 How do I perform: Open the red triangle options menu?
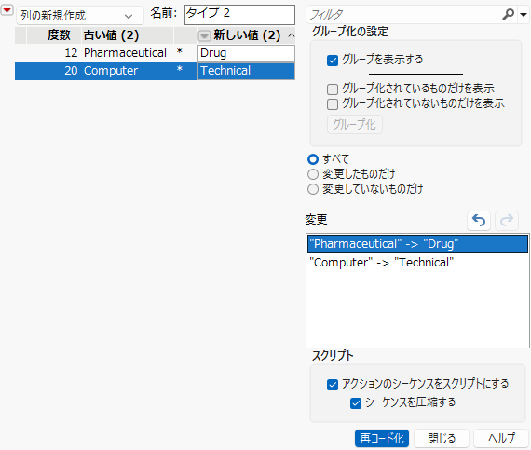tap(7, 10)
